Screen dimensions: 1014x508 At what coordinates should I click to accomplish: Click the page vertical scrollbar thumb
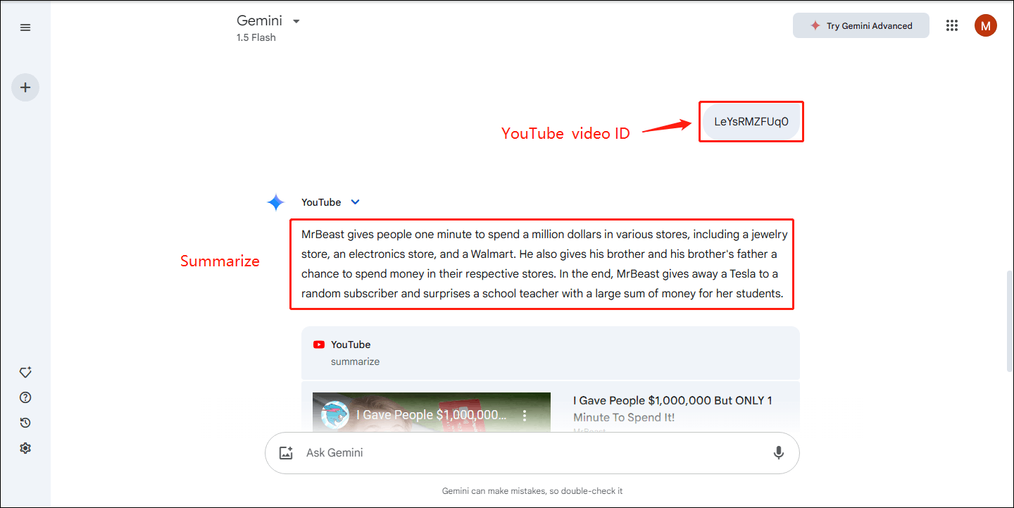tap(1010, 321)
